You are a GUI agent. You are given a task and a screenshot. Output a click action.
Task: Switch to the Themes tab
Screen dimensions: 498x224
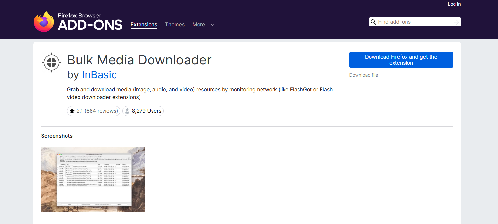tap(175, 25)
